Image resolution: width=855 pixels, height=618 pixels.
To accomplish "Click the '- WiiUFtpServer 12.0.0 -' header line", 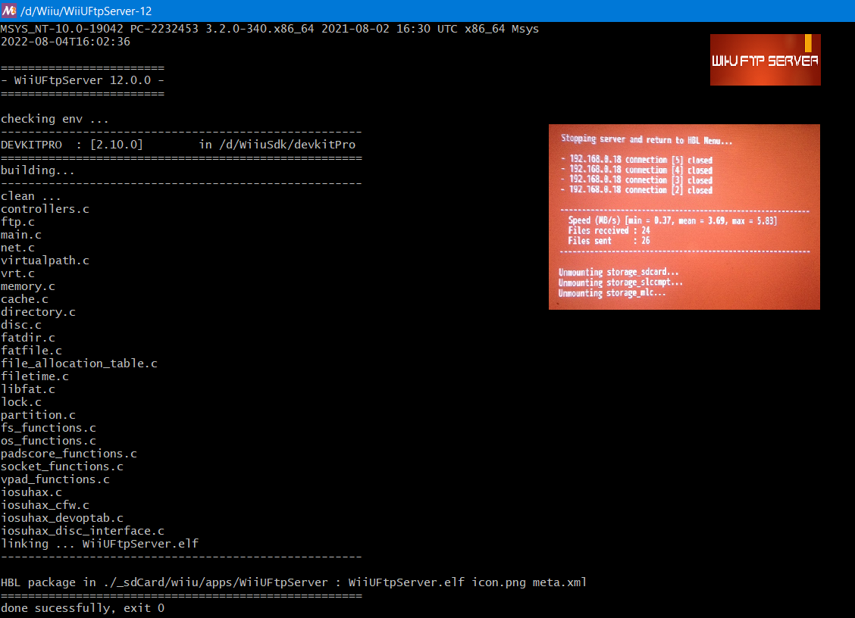I will pyautogui.click(x=83, y=80).
